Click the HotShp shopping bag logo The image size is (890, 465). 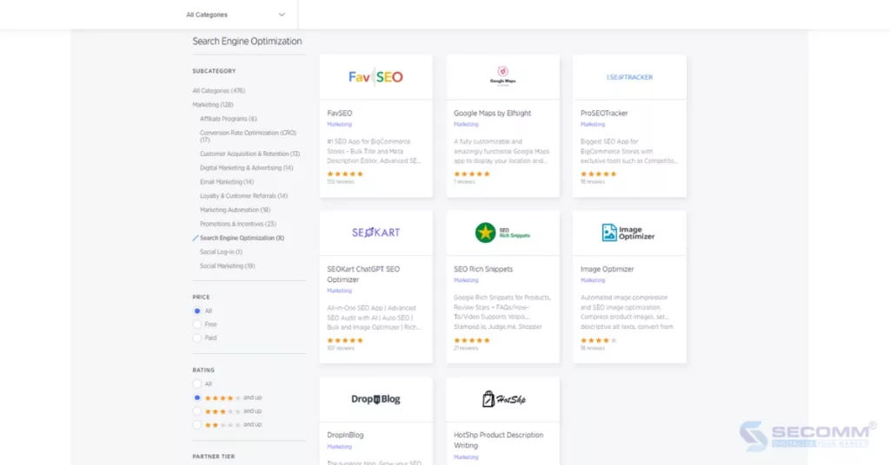click(x=488, y=399)
